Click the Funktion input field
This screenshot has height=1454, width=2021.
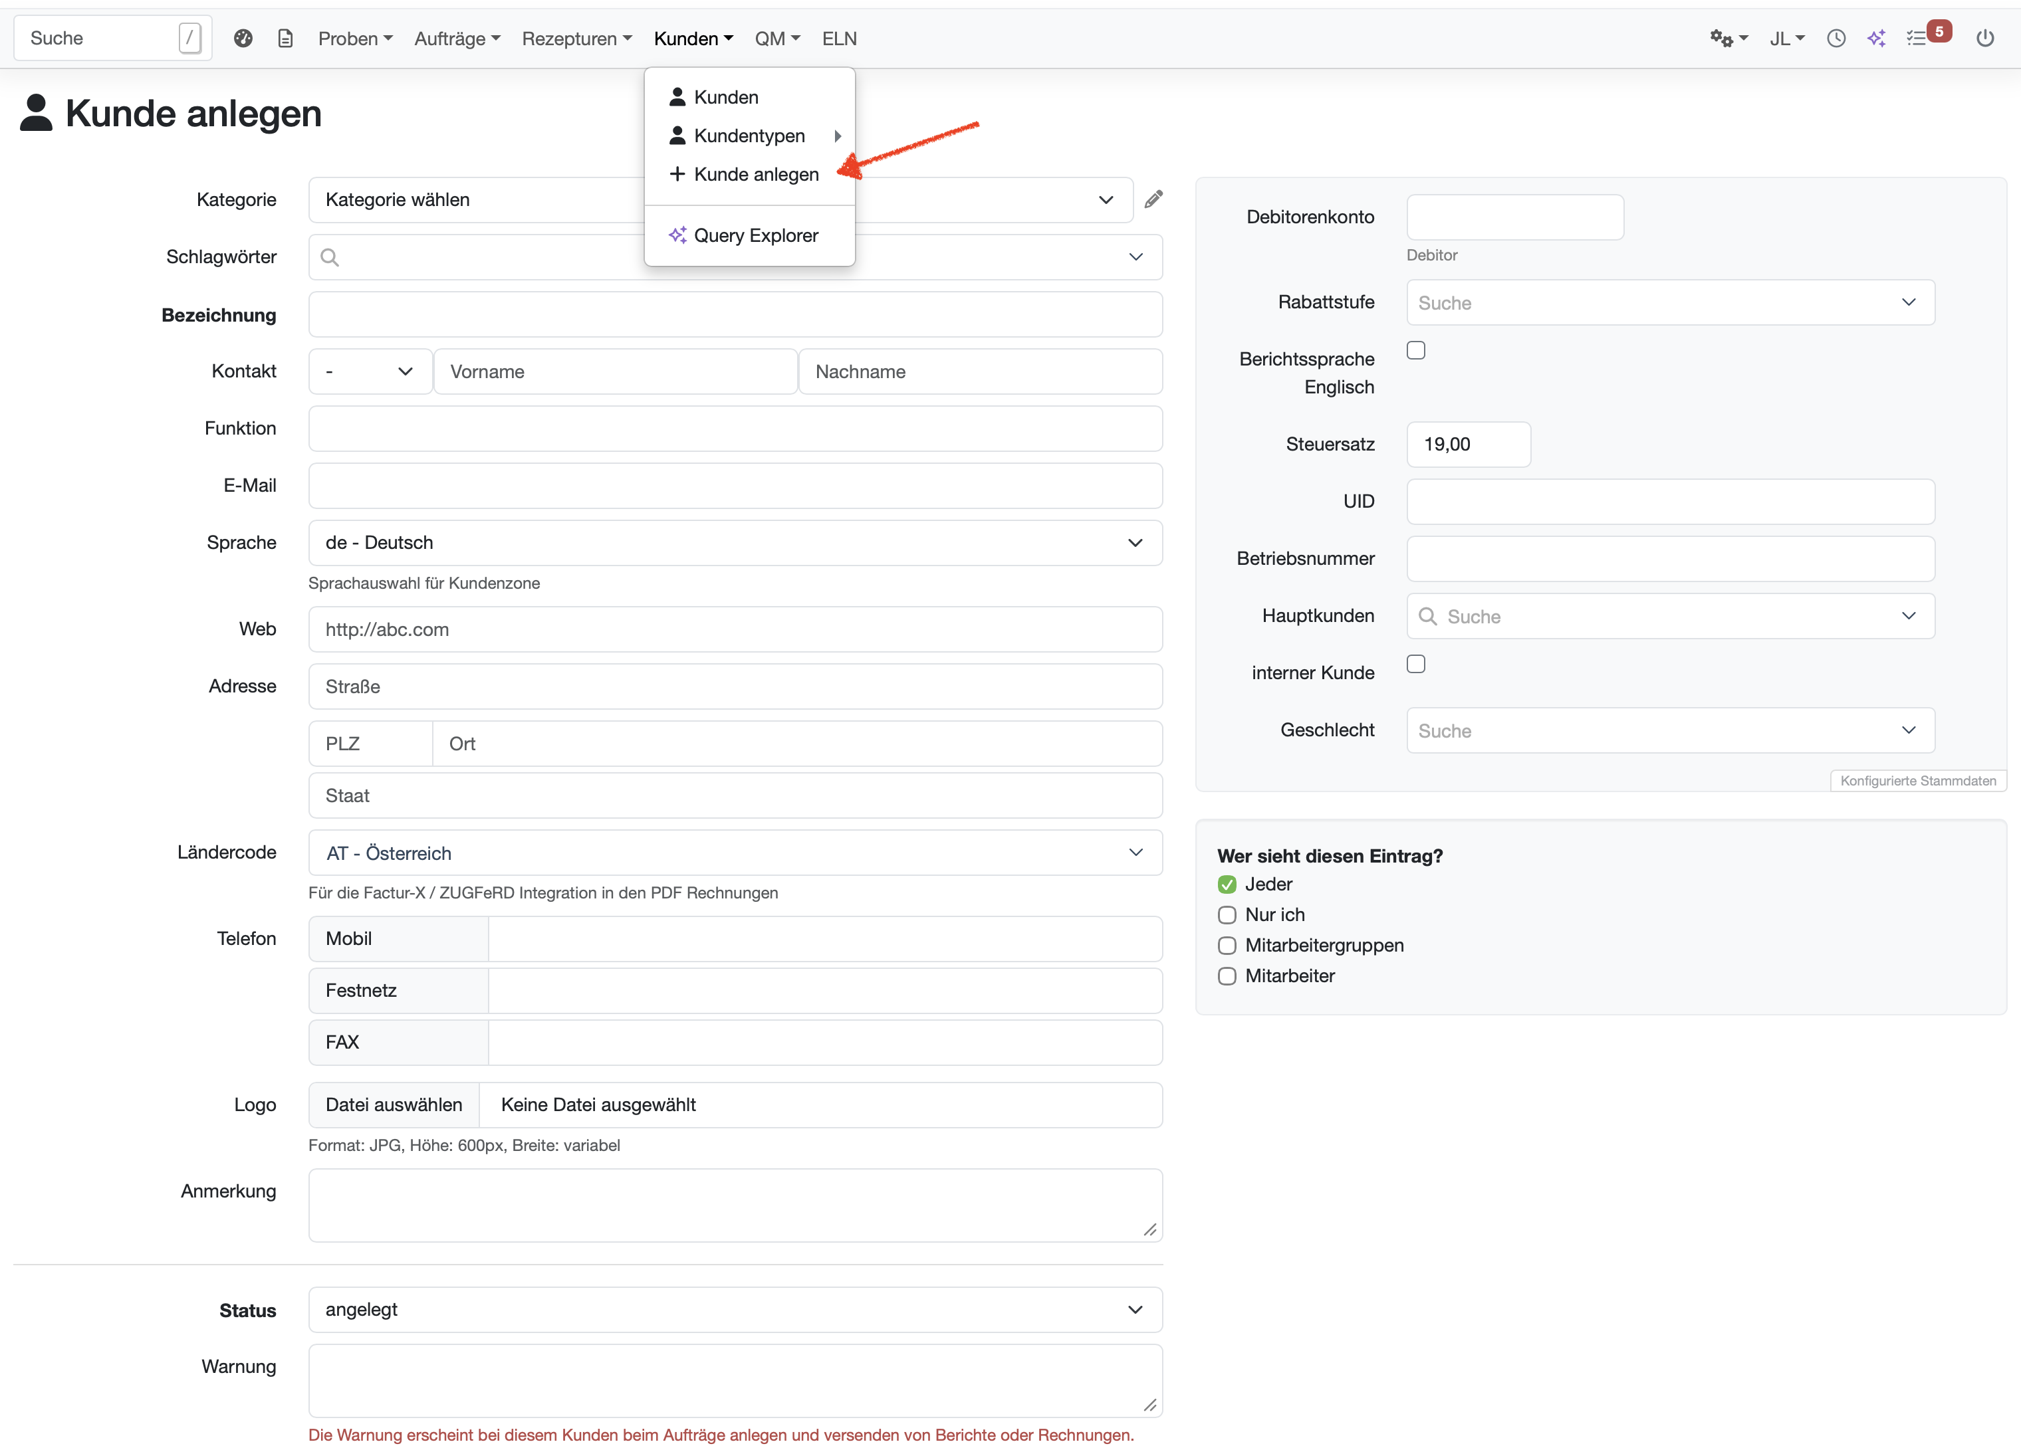[735, 429]
